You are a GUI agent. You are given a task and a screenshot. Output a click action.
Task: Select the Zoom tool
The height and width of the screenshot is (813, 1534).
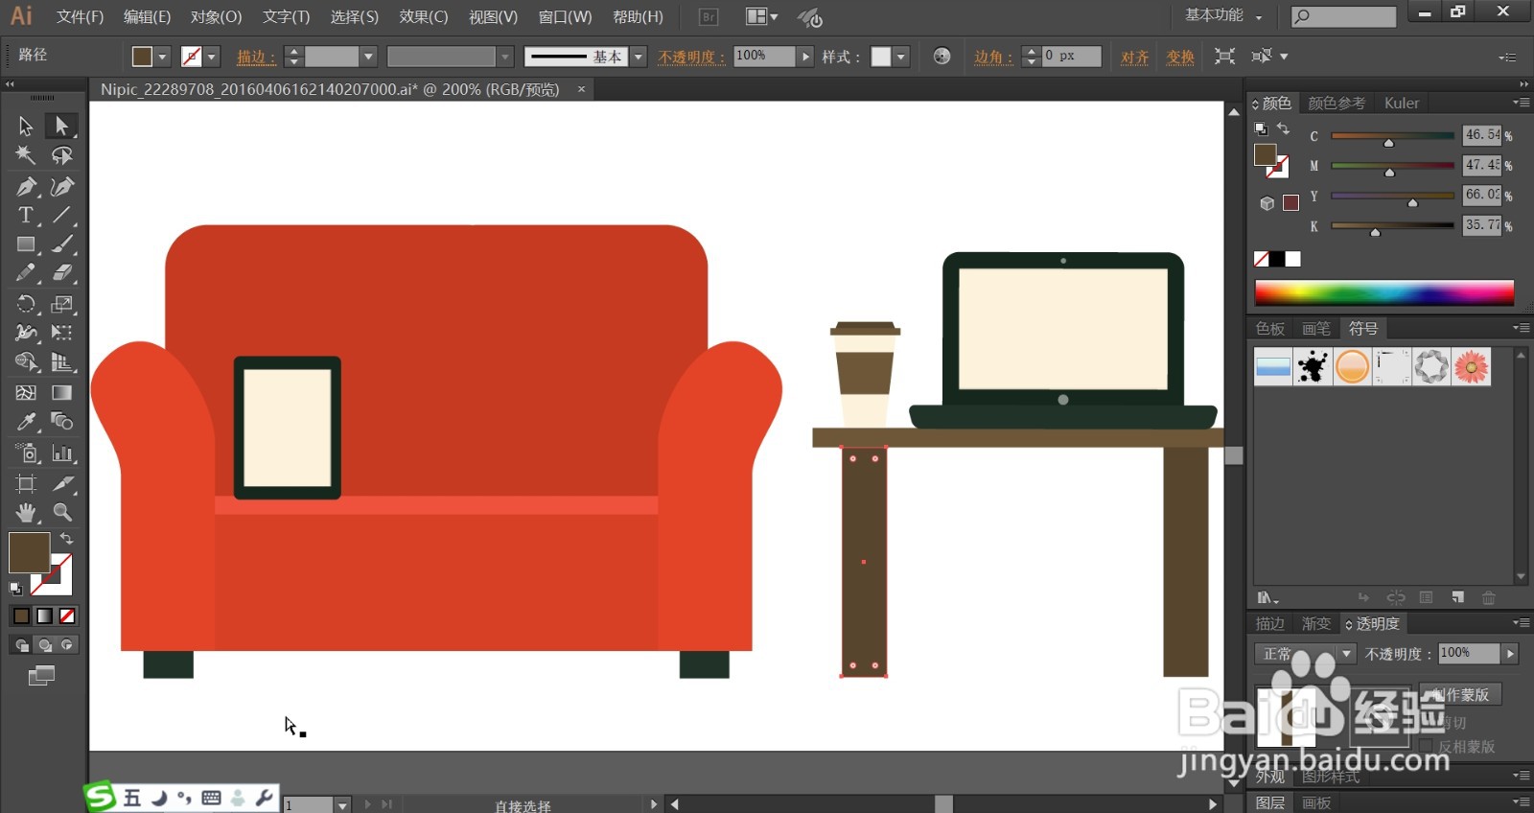61,512
